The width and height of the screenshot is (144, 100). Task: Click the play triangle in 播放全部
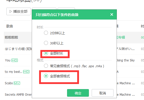(x=11, y=11)
